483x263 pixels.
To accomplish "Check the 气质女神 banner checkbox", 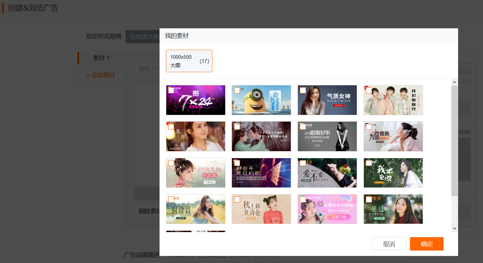I will click(303, 90).
